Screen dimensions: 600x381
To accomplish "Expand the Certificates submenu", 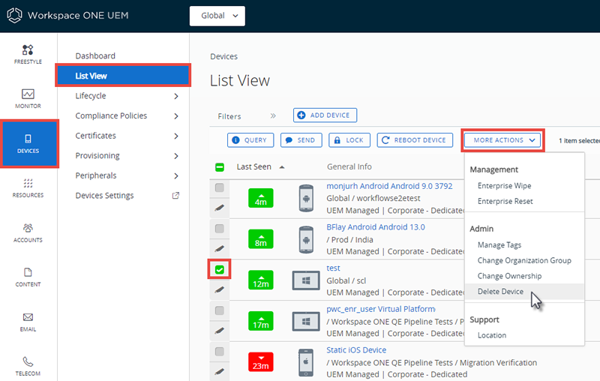I will [176, 136].
